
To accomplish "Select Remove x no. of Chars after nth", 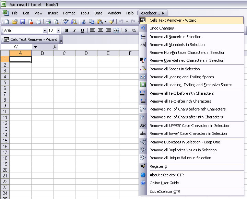I will 191,117.
